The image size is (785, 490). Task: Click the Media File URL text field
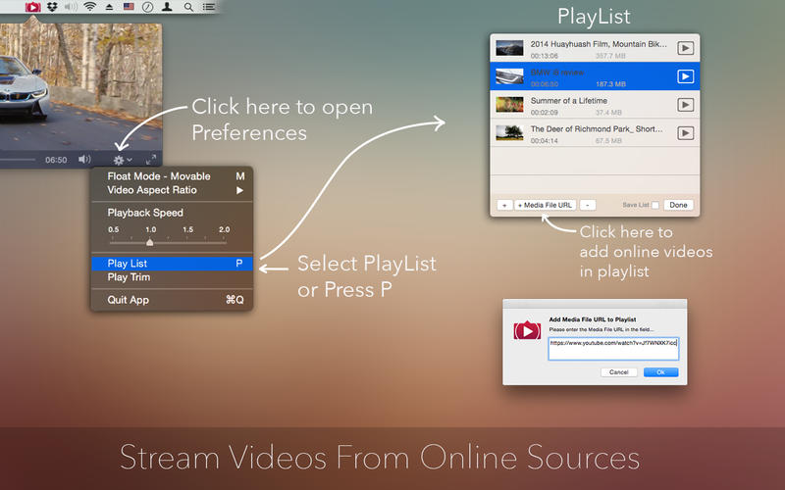[x=613, y=349]
